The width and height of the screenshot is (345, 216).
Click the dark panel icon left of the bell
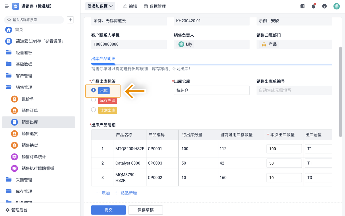tap(302, 6)
